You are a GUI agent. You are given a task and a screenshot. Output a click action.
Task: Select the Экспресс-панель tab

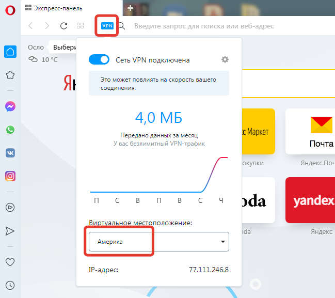[x=72, y=8]
